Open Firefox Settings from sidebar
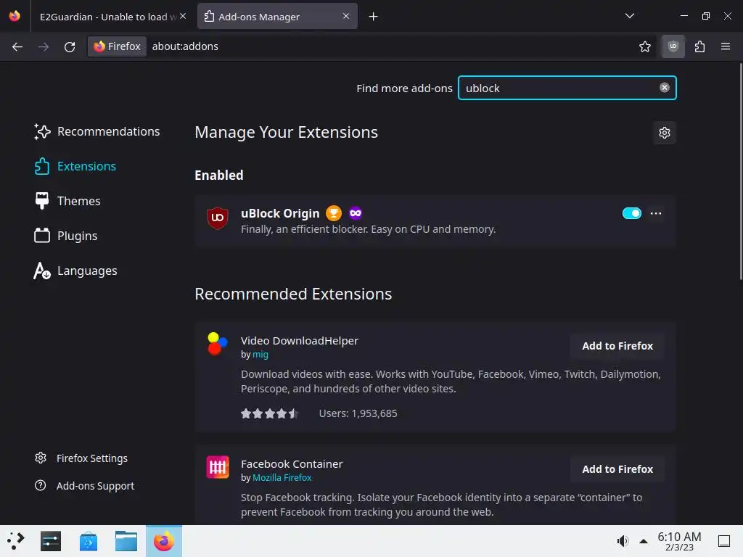This screenshot has width=743, height=557. 81,458
